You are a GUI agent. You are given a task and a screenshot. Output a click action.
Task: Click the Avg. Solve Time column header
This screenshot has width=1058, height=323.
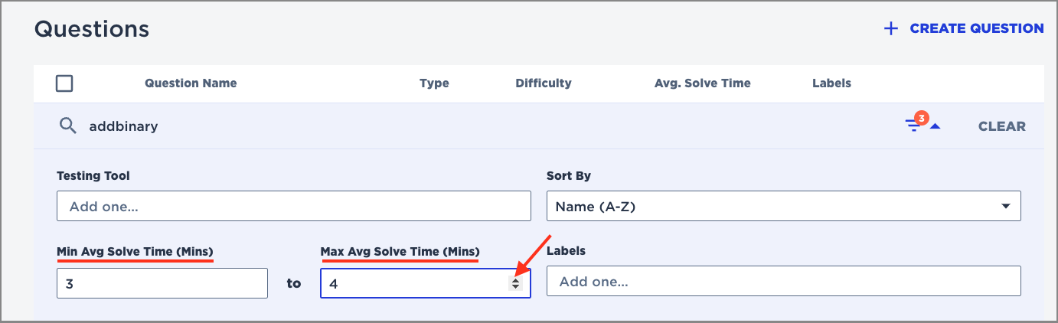(x=702, y=83)
